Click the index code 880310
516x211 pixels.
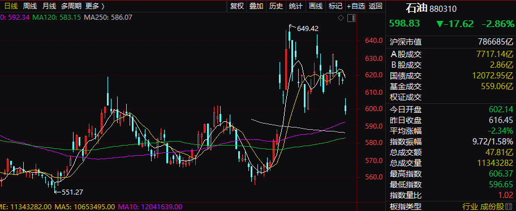(443, 9)
